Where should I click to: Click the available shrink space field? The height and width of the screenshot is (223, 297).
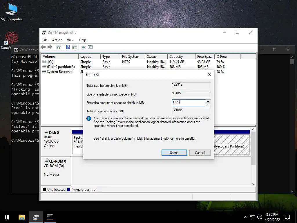point(191,94)
